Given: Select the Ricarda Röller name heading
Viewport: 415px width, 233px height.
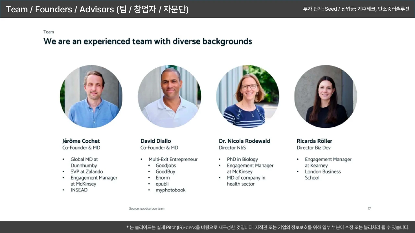Looking at the screenshot, I should point(314,141).
